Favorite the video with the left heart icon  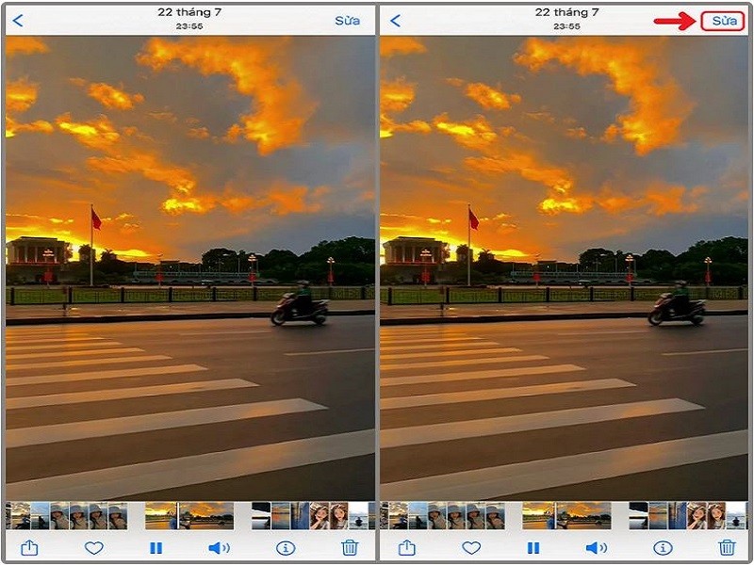point(92,546)
